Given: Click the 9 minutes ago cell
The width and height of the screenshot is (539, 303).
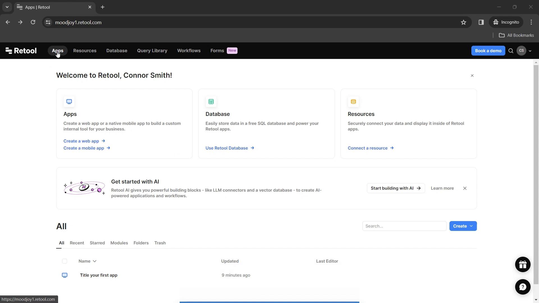Looking at the screenshot, I should pyautogui.click(x=236, y=275).
